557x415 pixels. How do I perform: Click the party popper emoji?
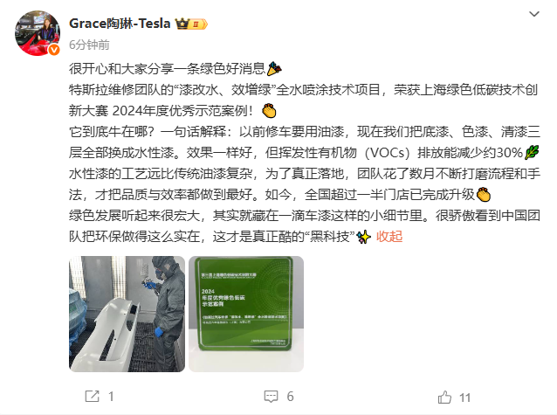point(274,69)
